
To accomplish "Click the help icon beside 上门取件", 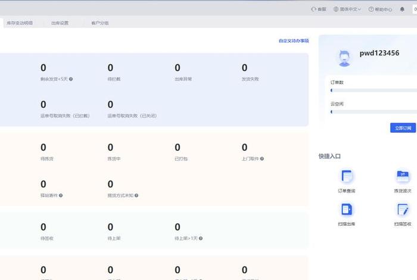I will tap(262, 159).
